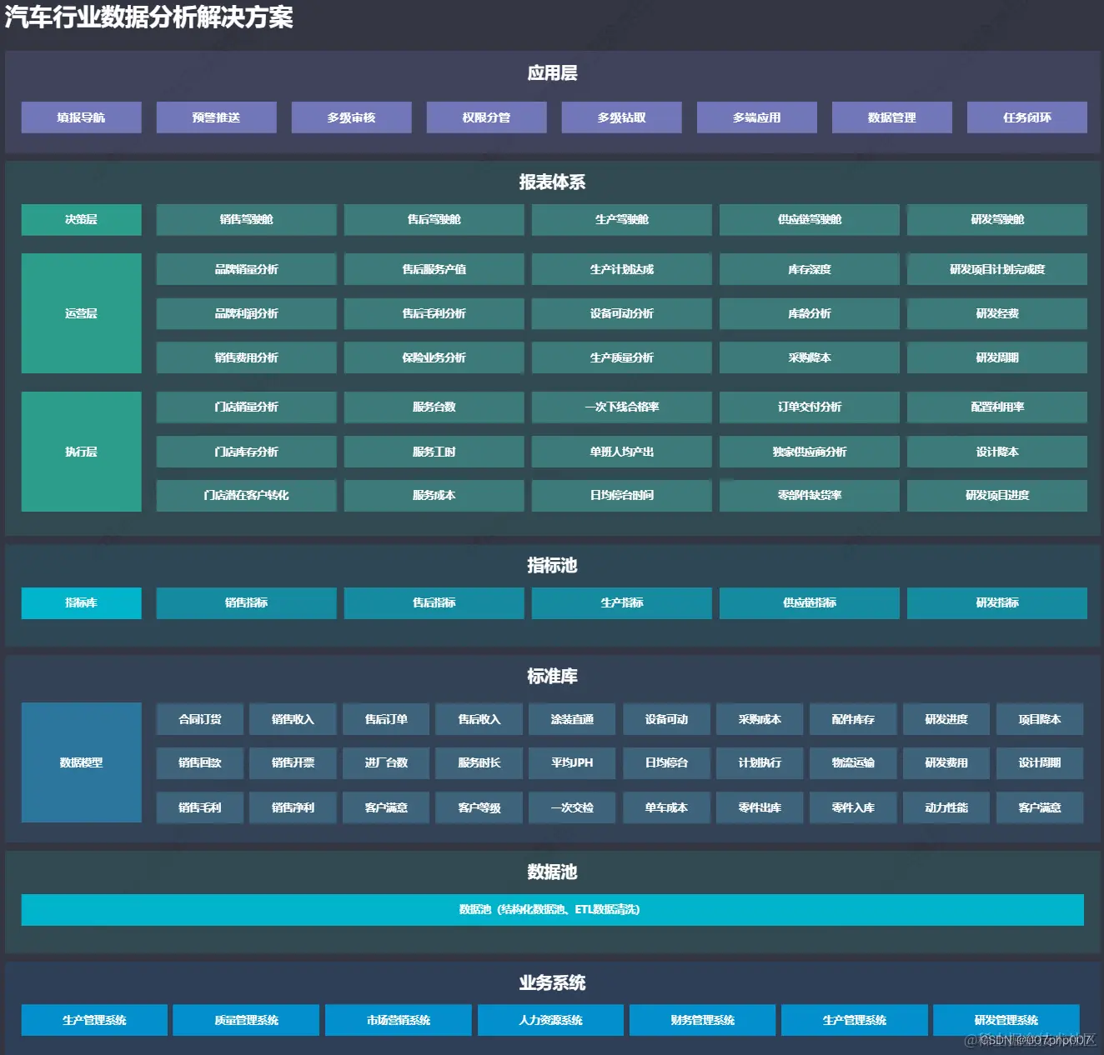The width and height of the screenshot is (1104, 1055).
Task: Click the 项目降本 box
Action: pos(1039,719)
